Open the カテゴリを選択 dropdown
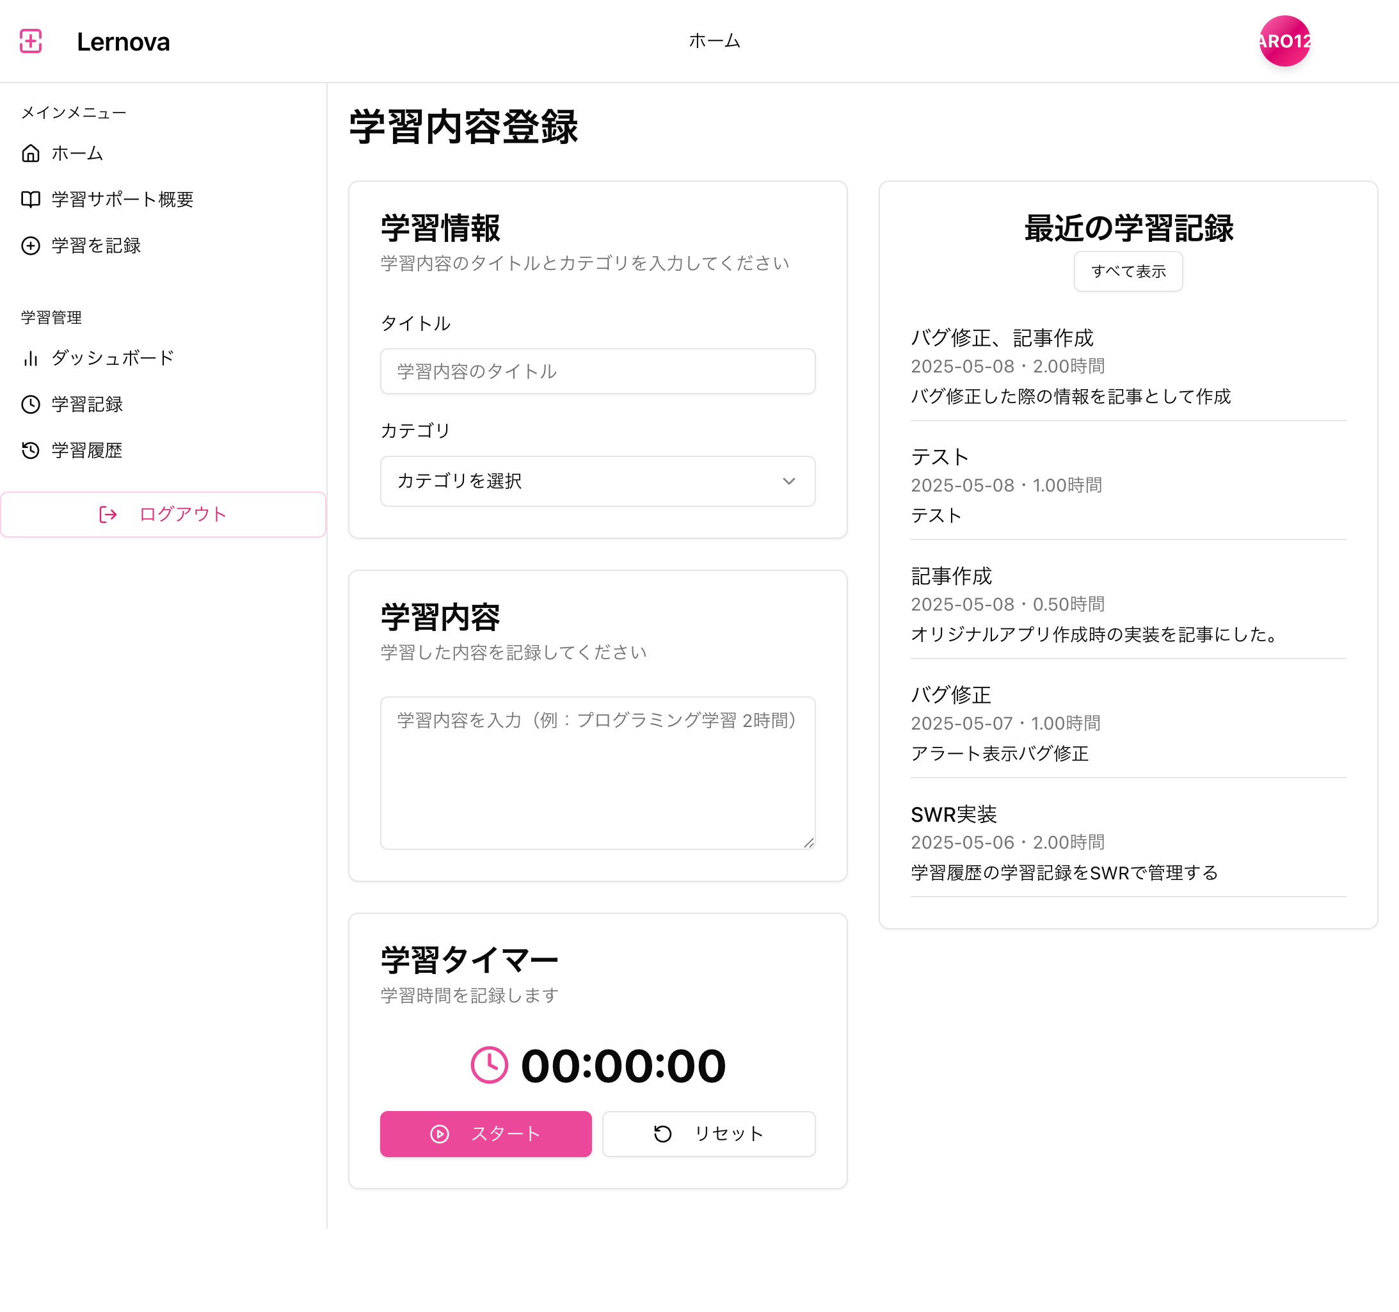1399x1312 pixels. tap(596, 481)
